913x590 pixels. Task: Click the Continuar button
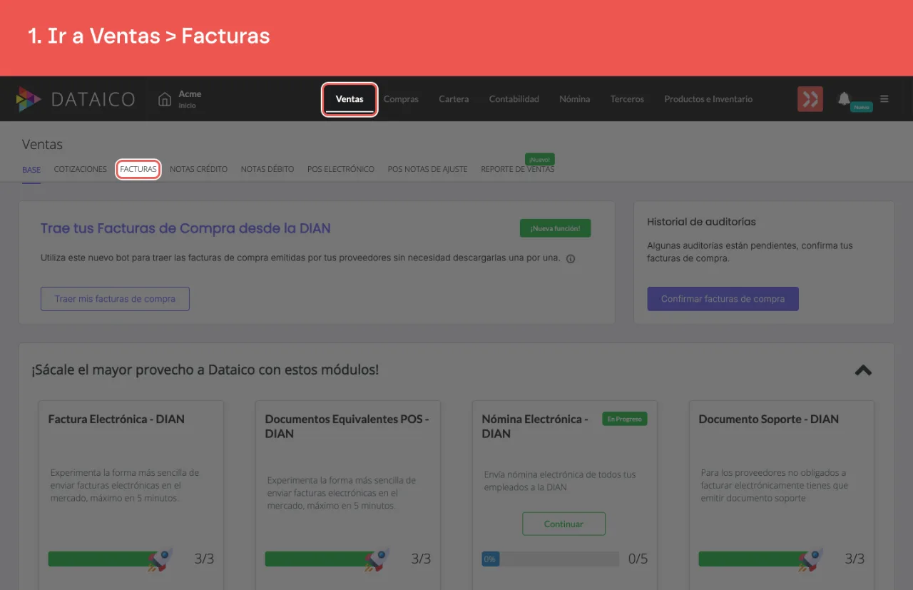click(563, 524)
